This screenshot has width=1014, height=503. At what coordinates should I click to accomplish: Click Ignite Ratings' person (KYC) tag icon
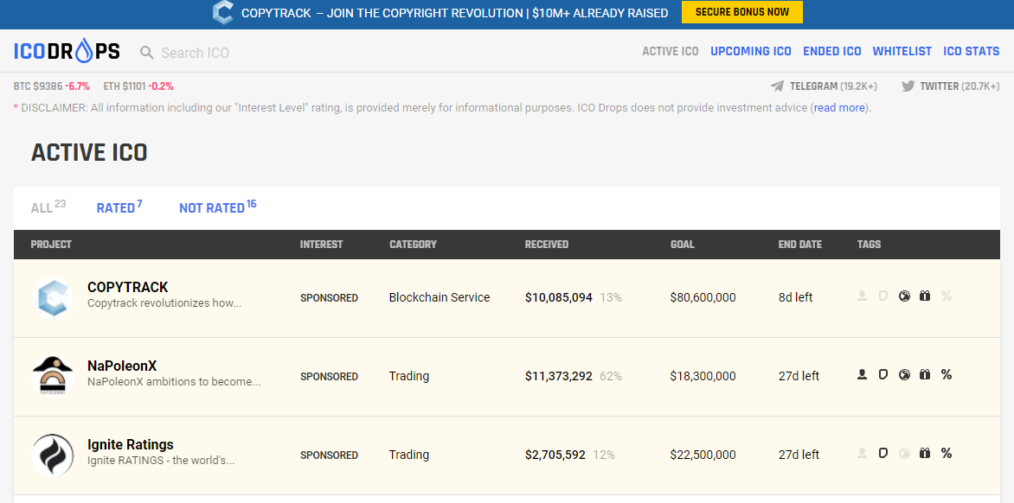click(862, 453)
